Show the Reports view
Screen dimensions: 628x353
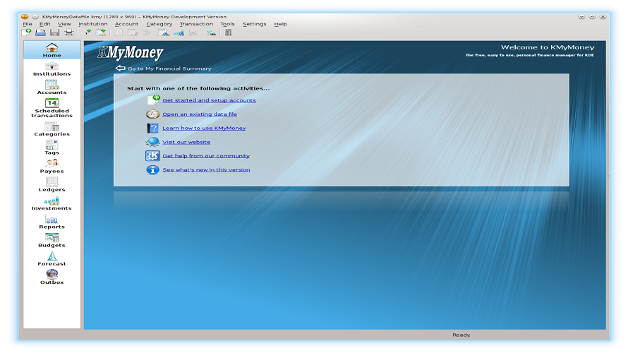(x=52, y=222)
